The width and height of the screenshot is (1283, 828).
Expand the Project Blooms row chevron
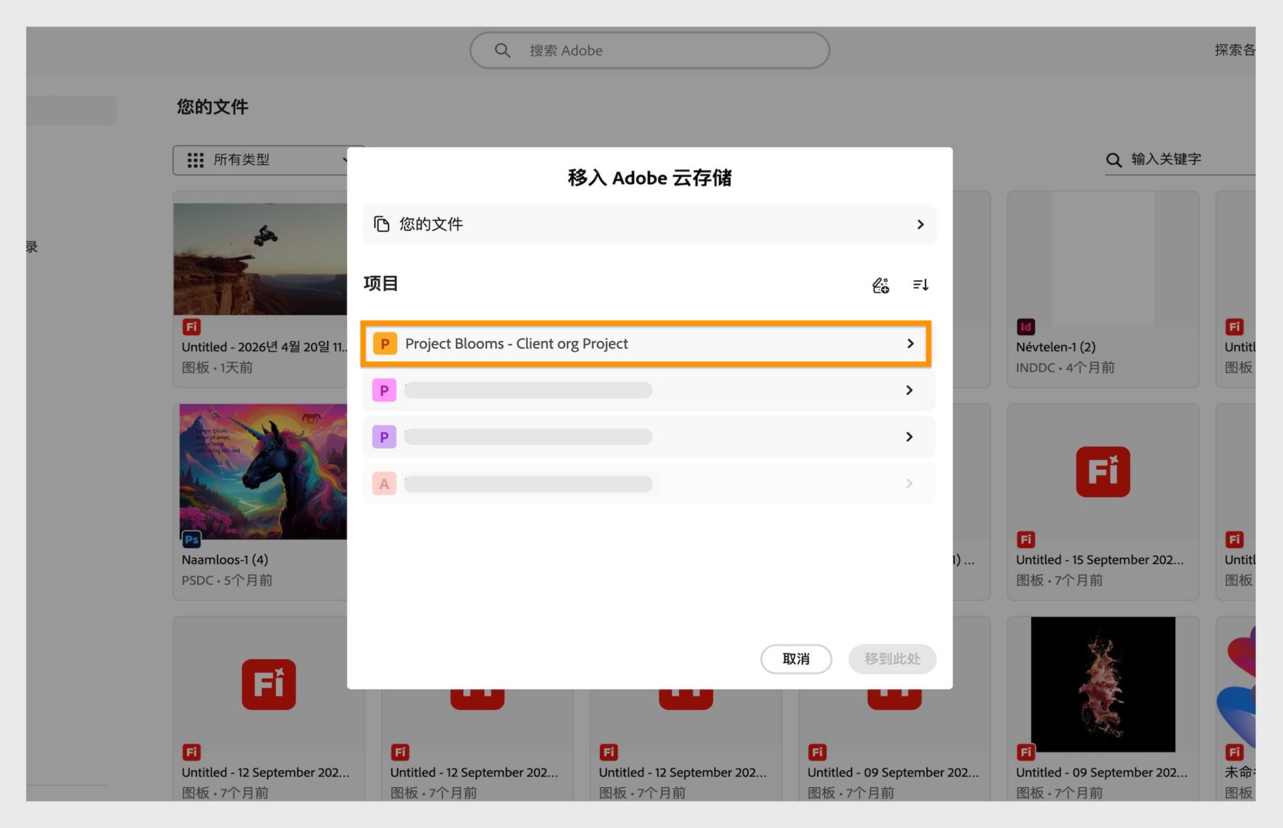click(910, 343)
